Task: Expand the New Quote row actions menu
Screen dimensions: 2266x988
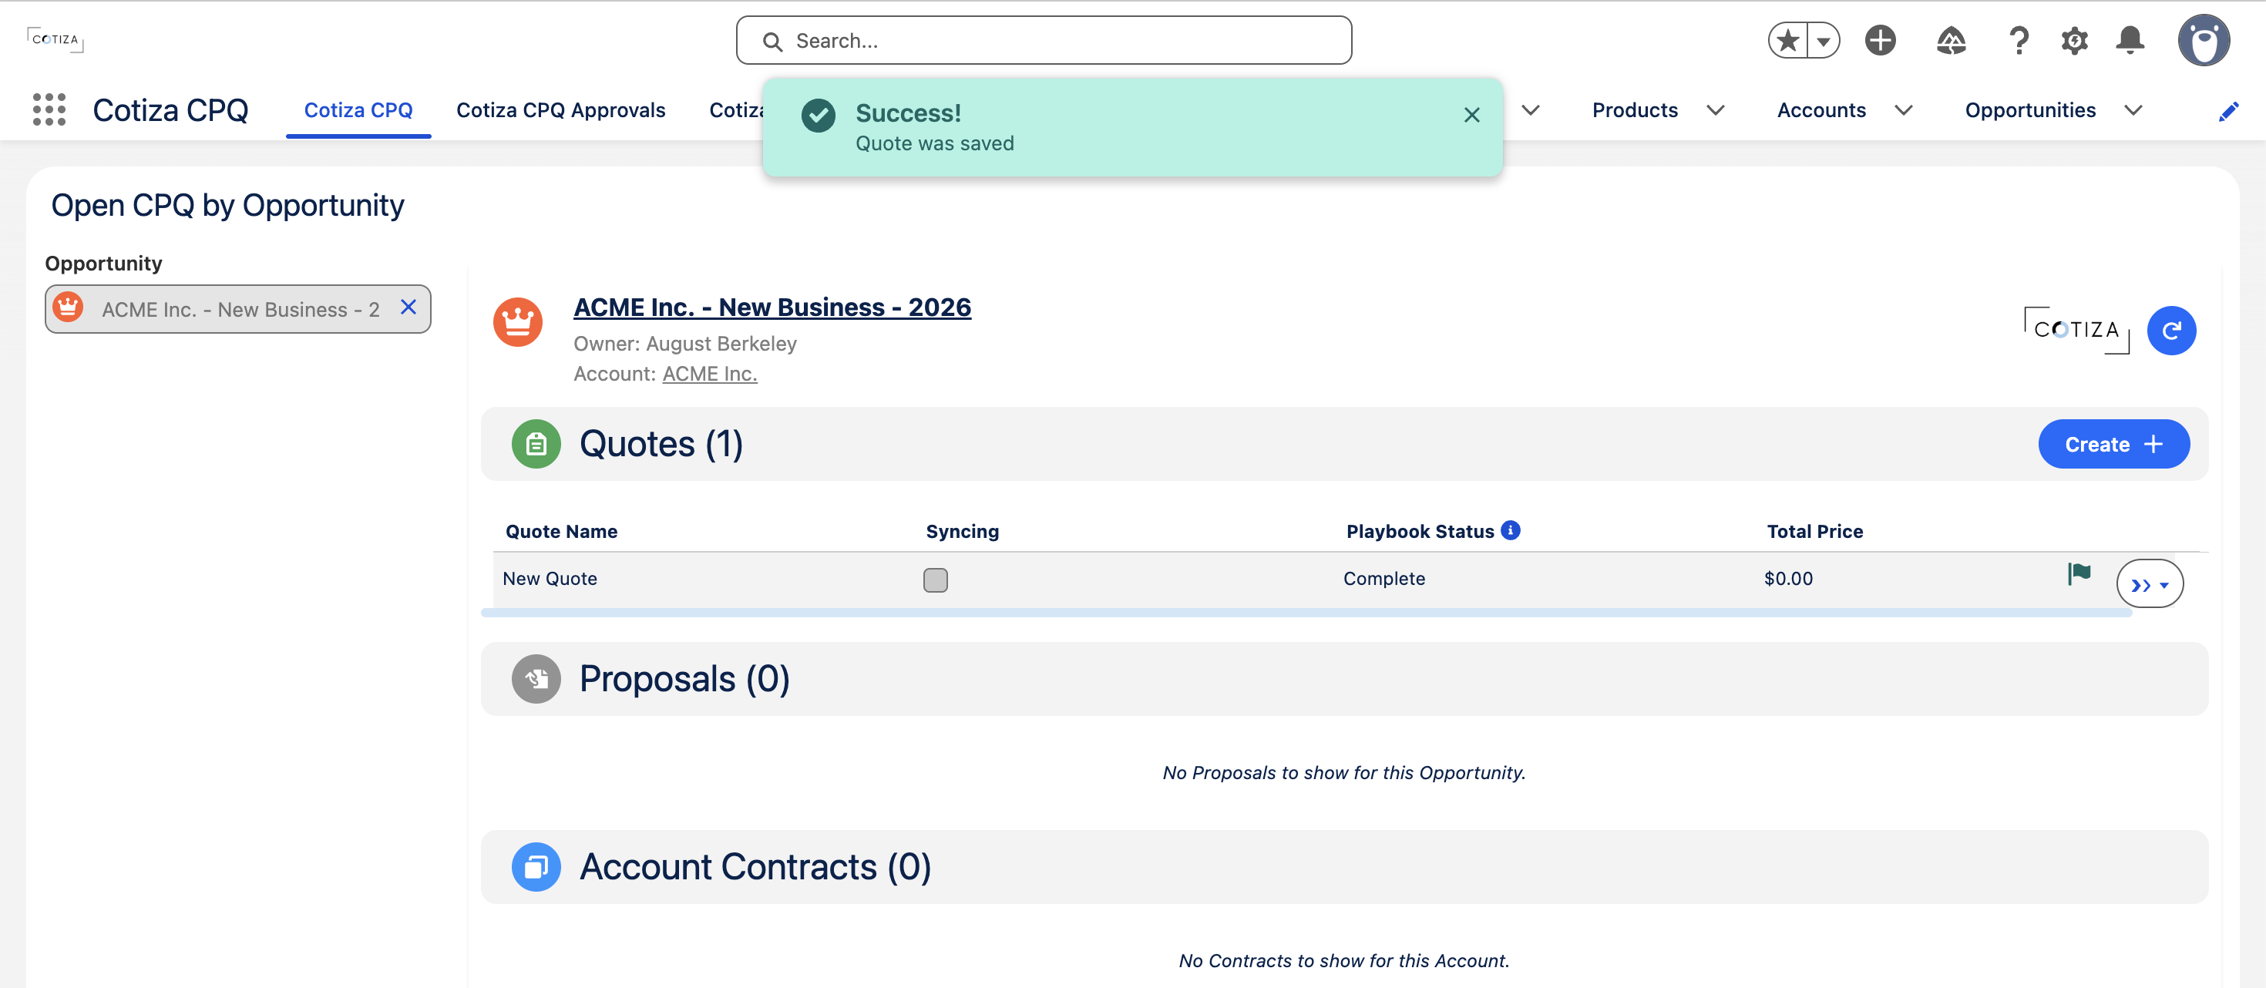Action: 2149,584
